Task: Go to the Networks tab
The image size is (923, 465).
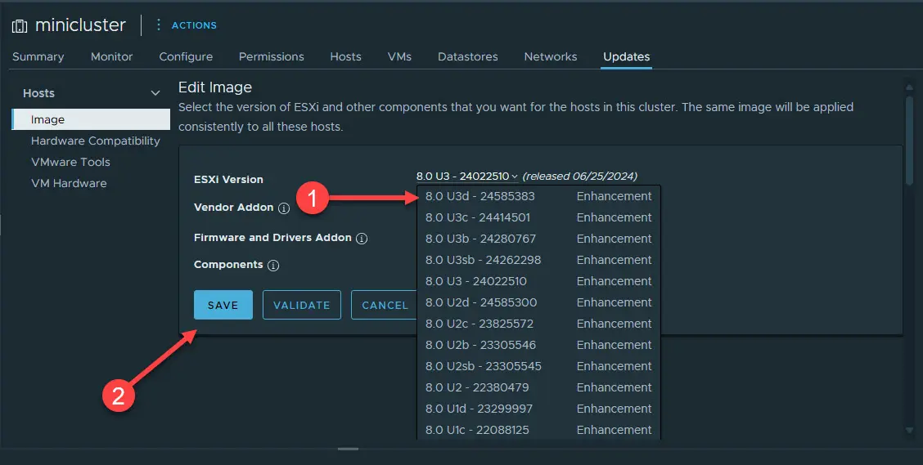Action: (551, 56)
